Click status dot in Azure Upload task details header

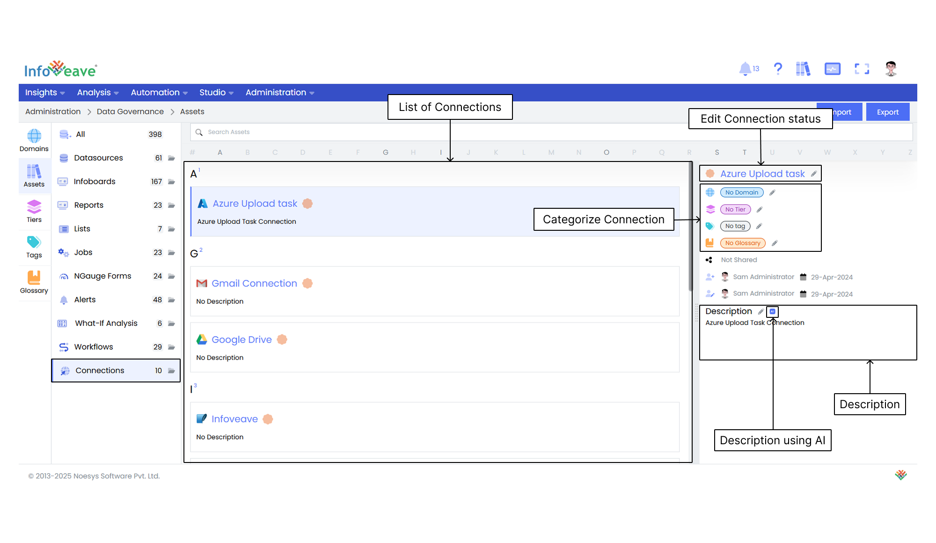point(710,174)
